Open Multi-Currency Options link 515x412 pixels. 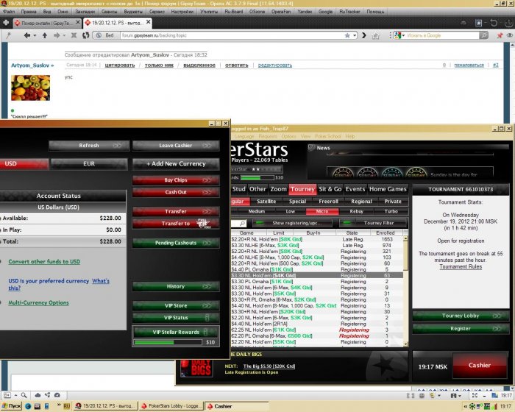point(38,303)
